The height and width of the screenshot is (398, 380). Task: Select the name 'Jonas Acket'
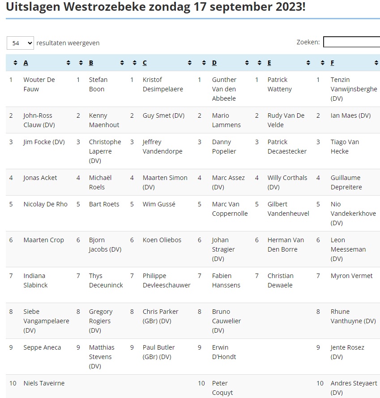click(40, 178)
